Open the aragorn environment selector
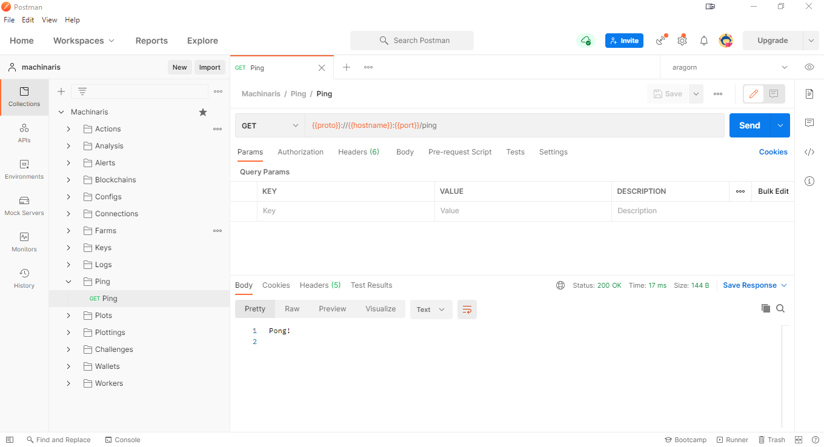 coord(729,67)
